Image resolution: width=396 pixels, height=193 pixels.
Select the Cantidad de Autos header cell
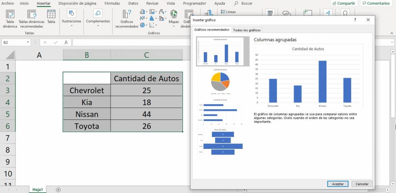click(x=147, y=78)
